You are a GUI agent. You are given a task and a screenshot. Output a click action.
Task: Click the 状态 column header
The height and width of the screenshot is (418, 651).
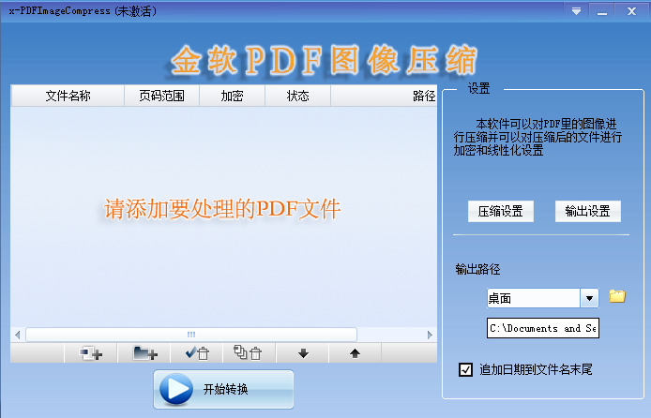click(298, 96)
